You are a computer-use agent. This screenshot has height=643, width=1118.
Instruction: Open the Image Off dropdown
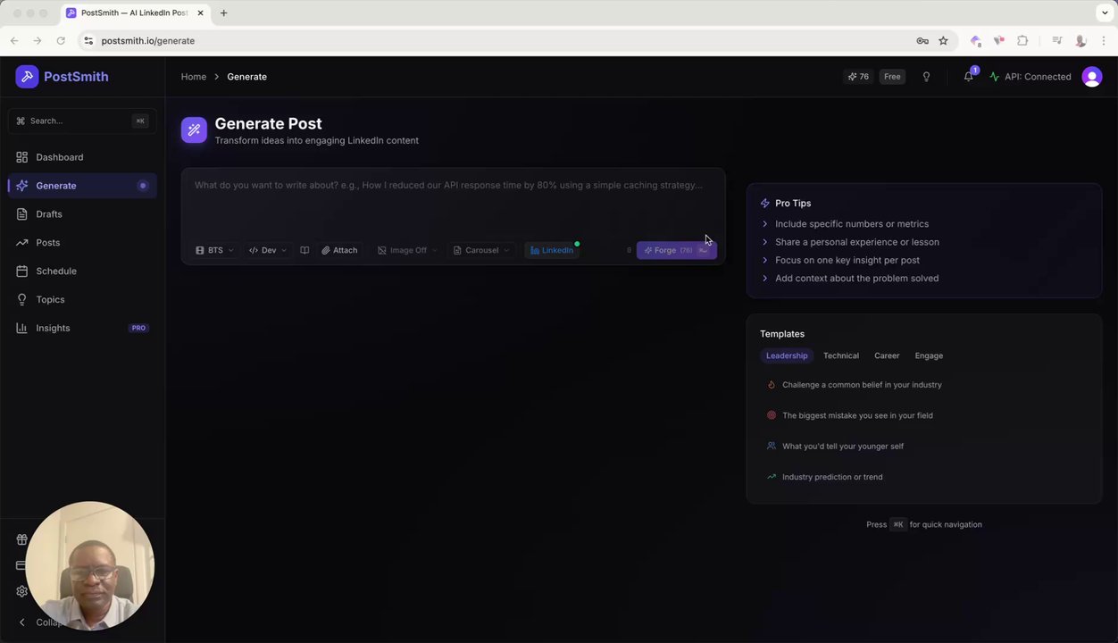point(407,250)
